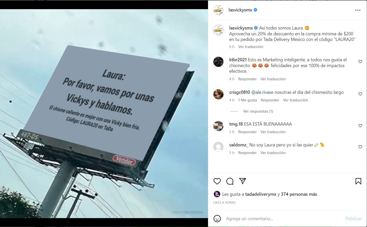Click the Publicar button
This screenshot has width=367, height=227.
point(353,219)
